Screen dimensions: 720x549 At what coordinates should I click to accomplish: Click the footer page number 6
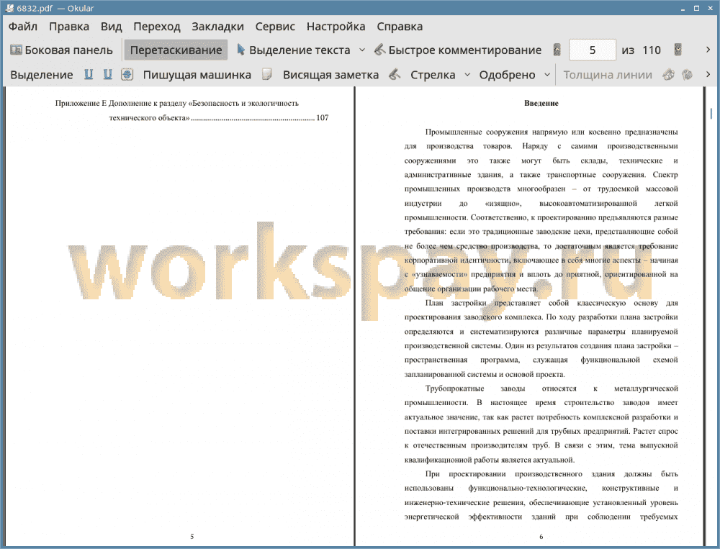click(x=541, y=536)
